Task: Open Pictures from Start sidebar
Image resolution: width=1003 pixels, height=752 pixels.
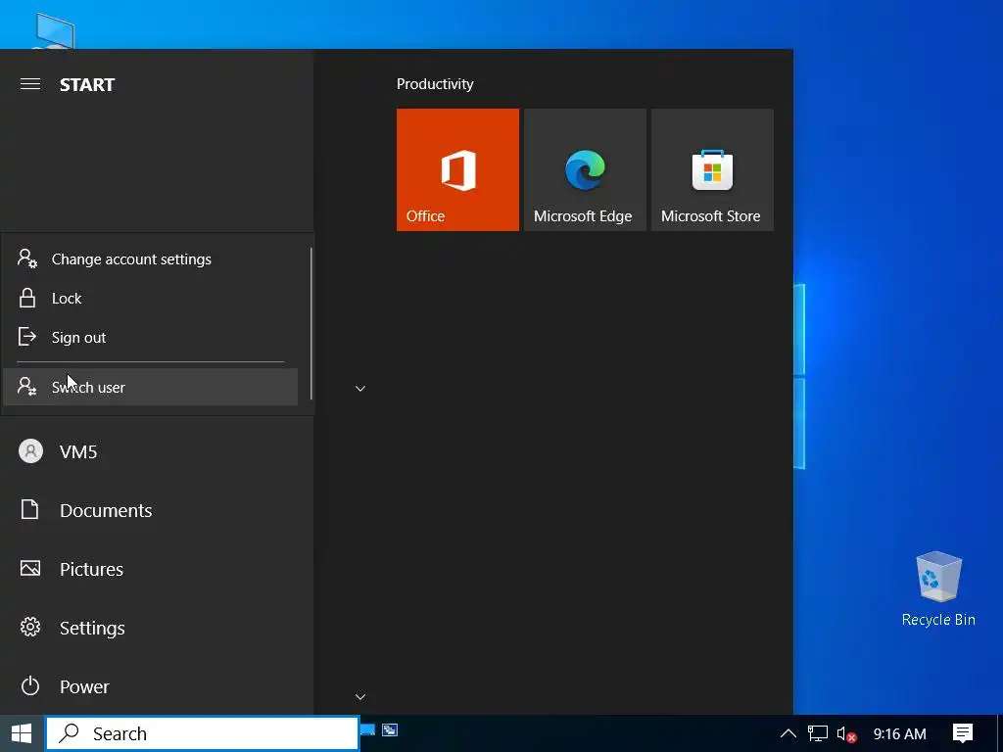Action: pos(157,569)
